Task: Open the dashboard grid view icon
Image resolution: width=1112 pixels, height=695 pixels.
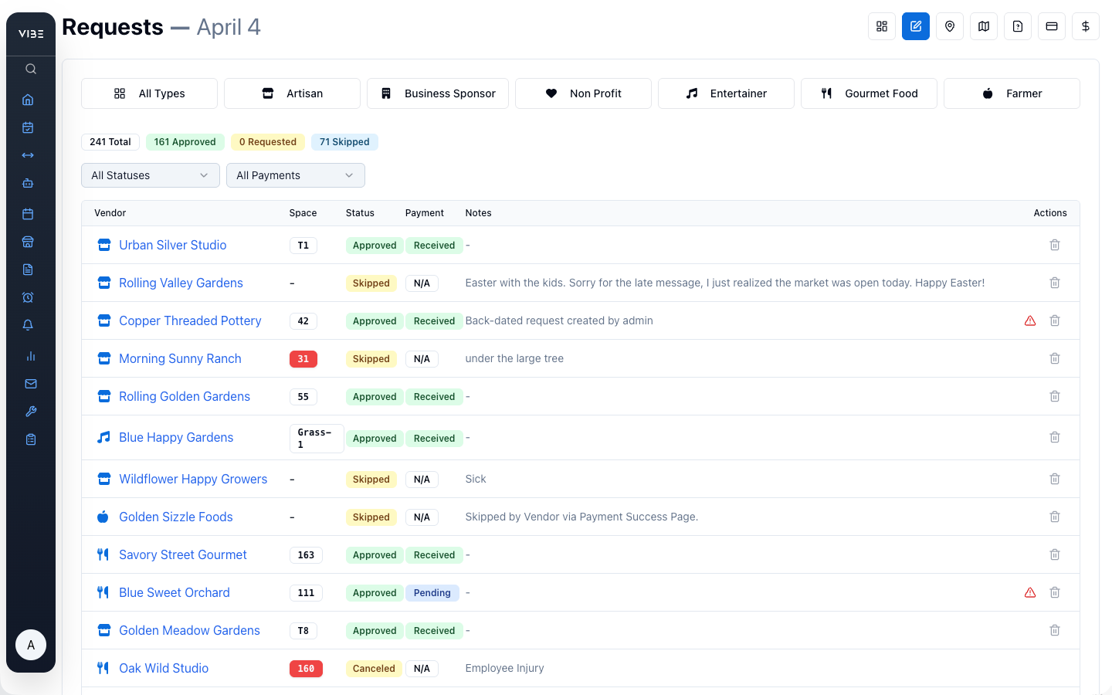Action: 882,25
